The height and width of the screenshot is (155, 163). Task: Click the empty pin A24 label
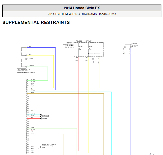pos(28,124)
